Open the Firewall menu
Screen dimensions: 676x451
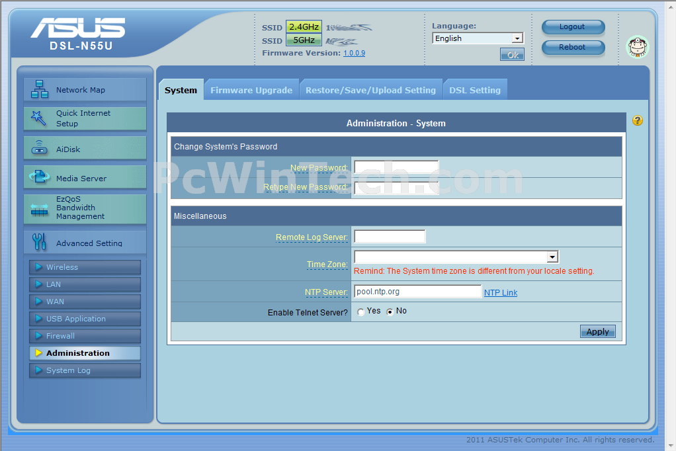tap(85, 336)
